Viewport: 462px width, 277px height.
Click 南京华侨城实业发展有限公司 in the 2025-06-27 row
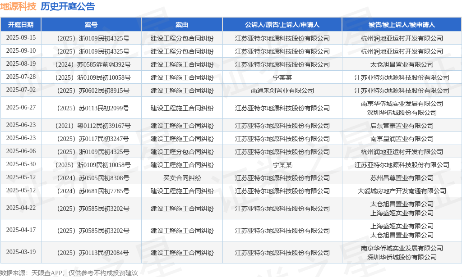[x=402, y=104]
